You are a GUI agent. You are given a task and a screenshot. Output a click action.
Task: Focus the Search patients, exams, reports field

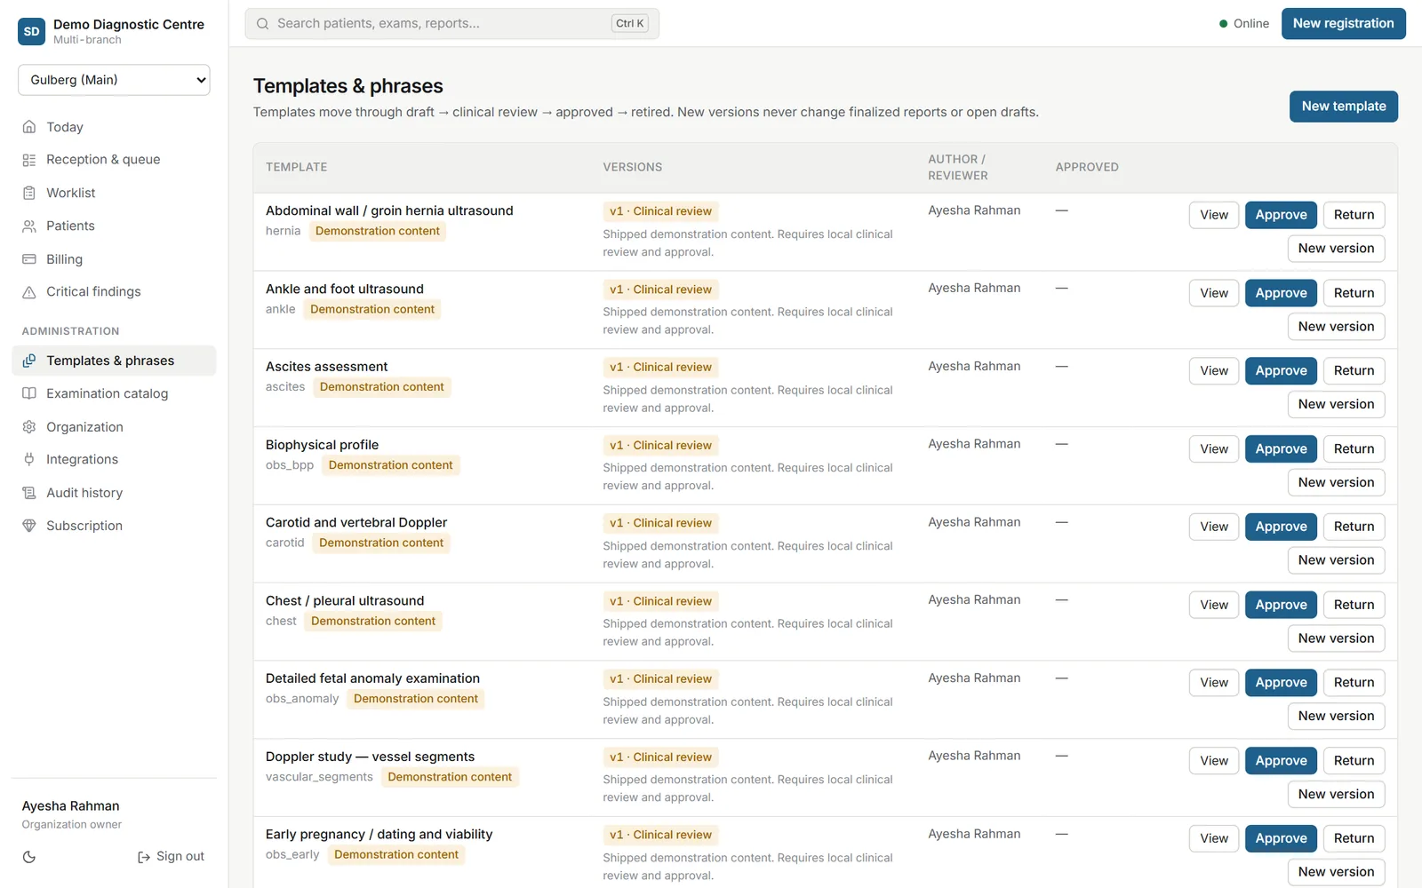[x=452, y=24]
